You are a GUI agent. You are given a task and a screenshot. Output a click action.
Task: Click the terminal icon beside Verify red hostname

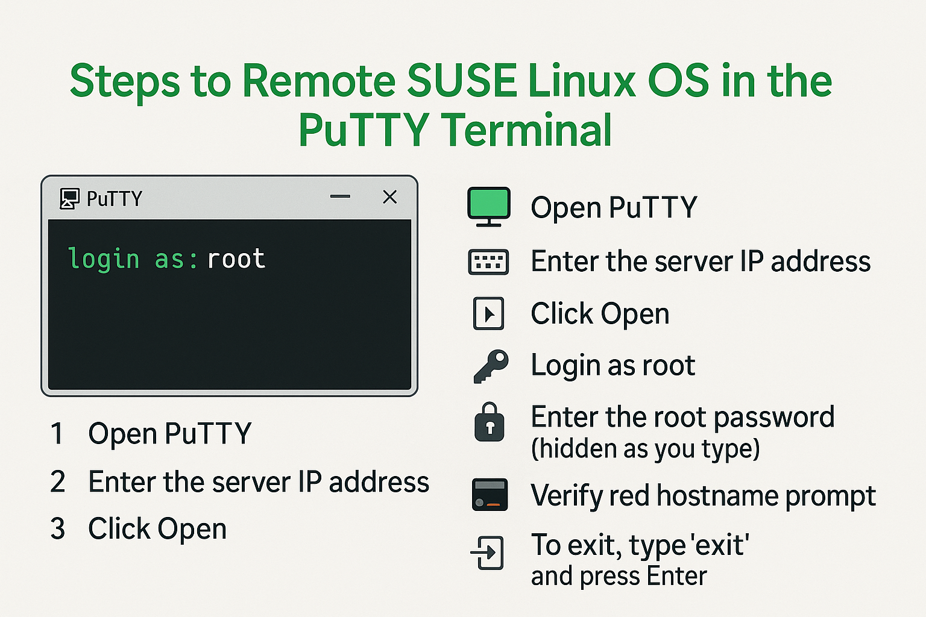[x=489, y=495]
